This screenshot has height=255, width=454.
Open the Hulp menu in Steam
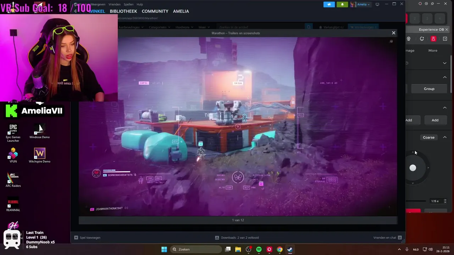[x=140, y=4]
